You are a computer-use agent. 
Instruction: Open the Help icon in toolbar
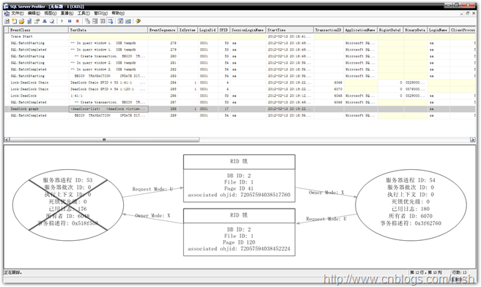point(138,21)
